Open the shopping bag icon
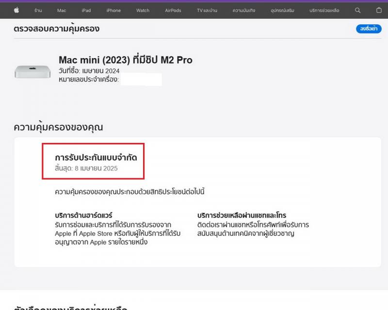The width and height of the screenshot is (388, 310). point(379,10)
